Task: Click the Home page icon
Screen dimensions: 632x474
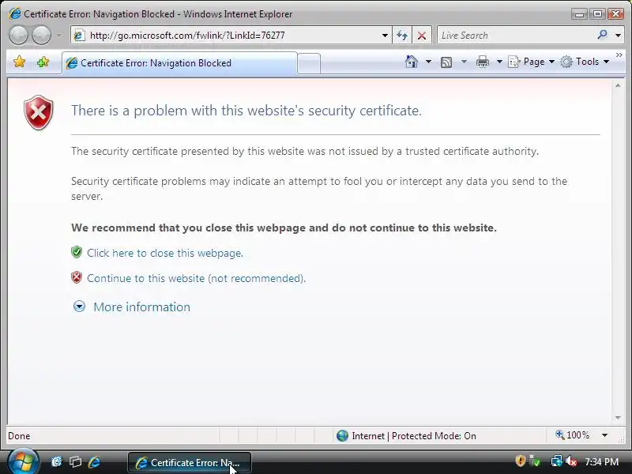Action: tap(411, 62)
